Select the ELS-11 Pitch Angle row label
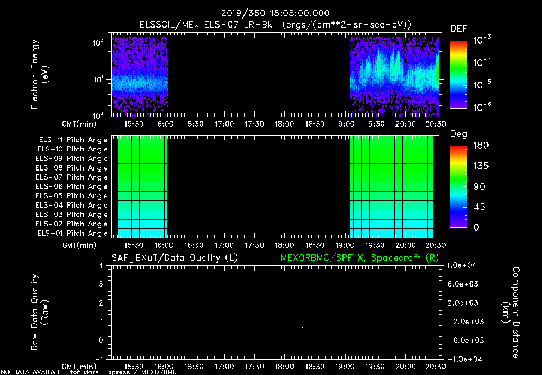The height and width of the screenshot is (375, 542). 73,140
